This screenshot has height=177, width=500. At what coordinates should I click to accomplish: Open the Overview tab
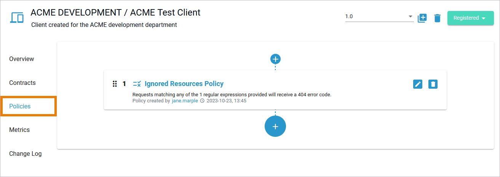pyautogui.click(x=22, y=59)
